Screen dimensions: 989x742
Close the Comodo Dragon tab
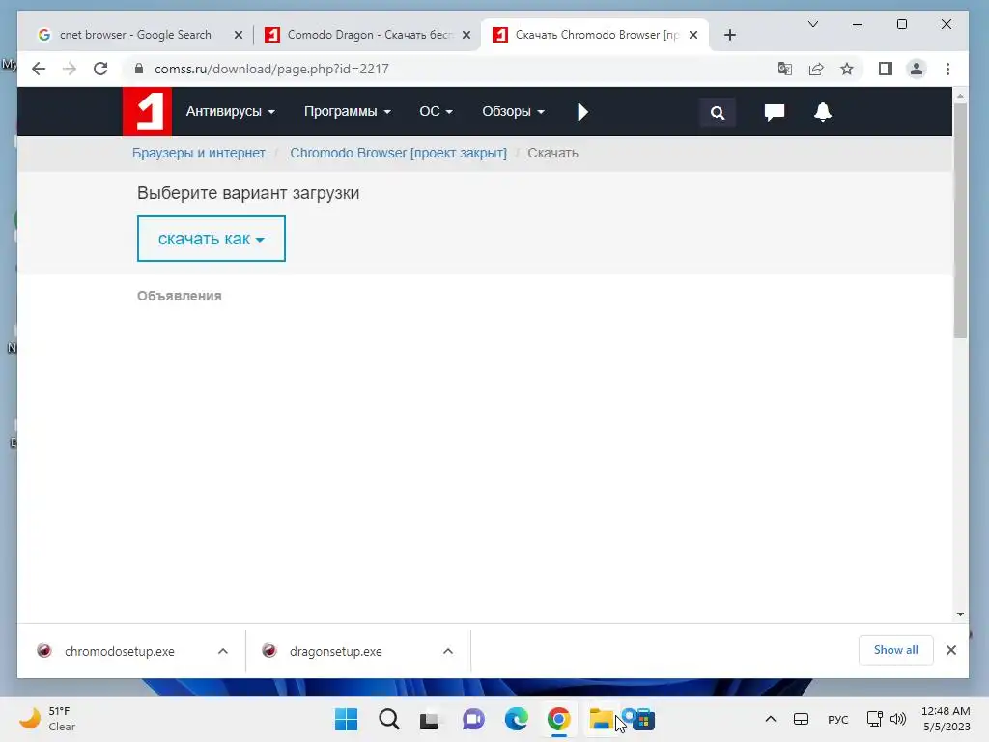[466, 35]
